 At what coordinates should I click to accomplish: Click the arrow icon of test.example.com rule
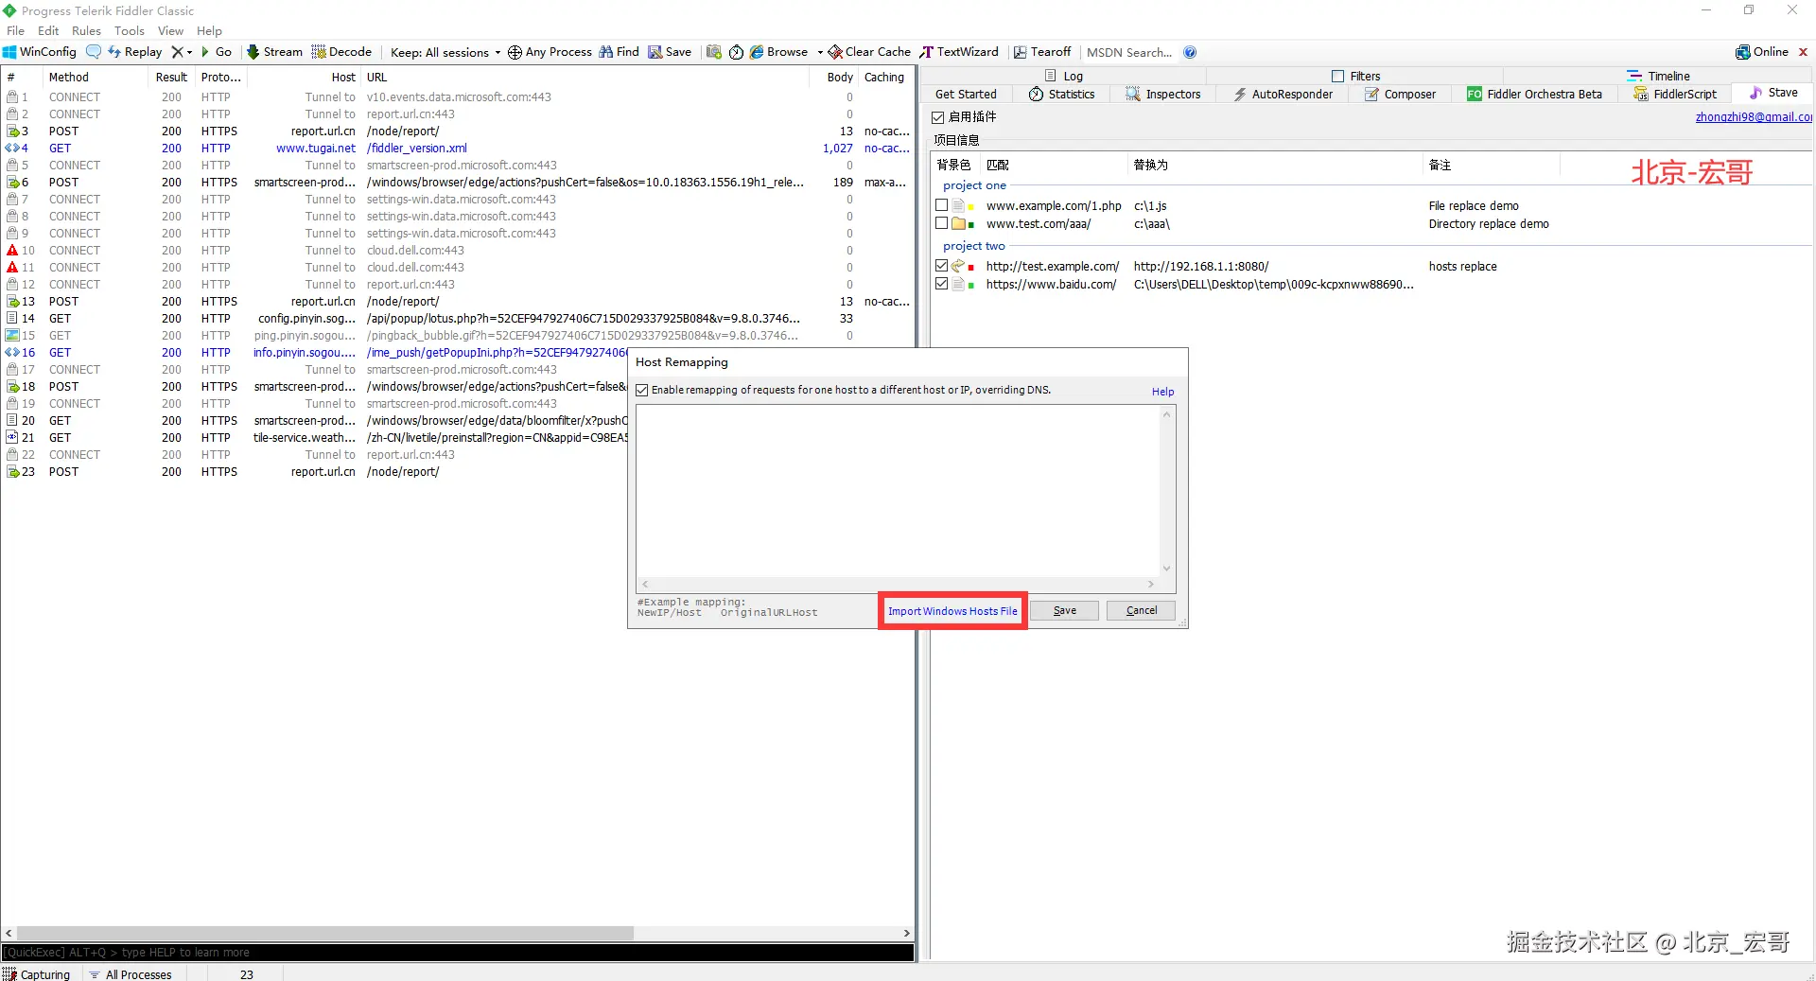coord(958,267)
